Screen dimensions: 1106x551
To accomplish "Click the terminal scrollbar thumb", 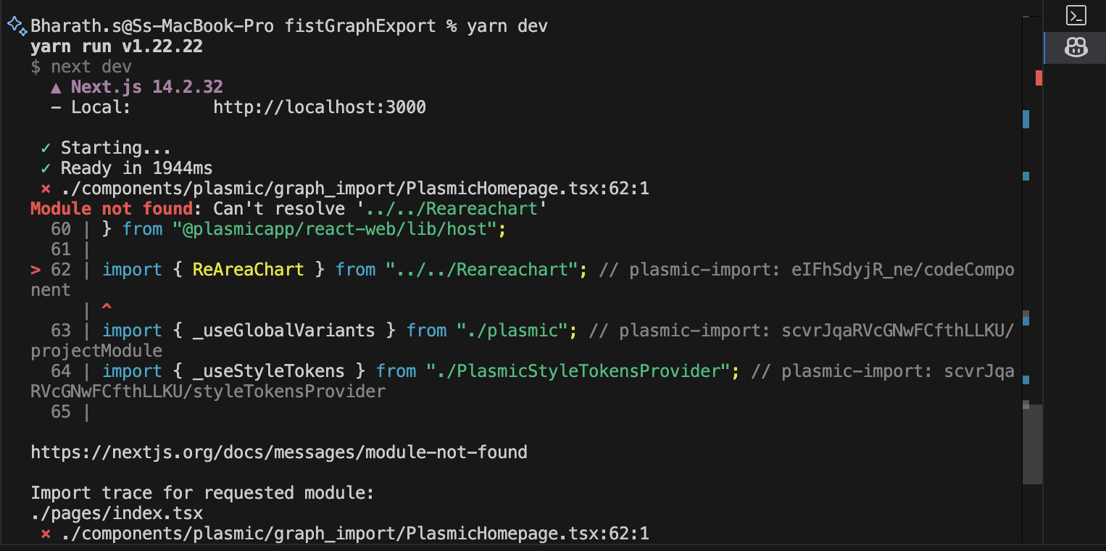I will tap(1032, 444).
